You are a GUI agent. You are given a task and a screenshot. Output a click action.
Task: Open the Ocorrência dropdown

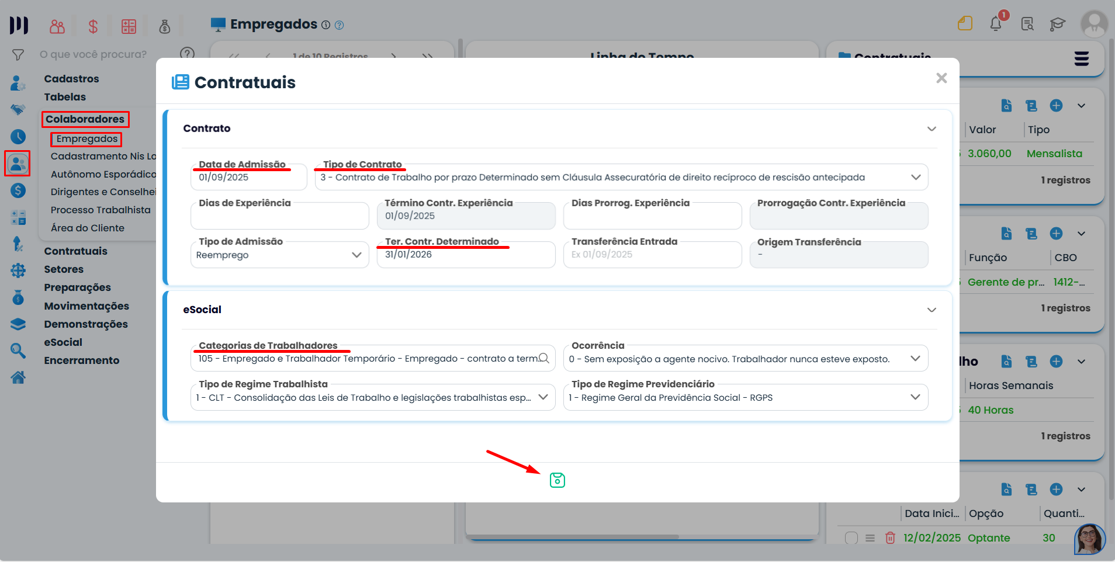tap(745, 359)
